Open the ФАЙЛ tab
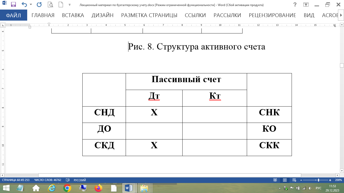Screen dimensions: 344x193 [x=14, y=15]
